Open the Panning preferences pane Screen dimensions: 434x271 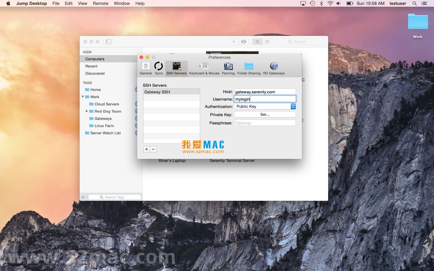click(x=228, y=68)
